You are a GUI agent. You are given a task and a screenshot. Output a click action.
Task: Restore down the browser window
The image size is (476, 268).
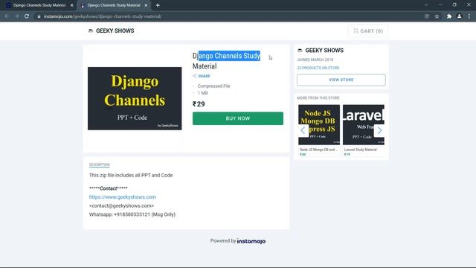(x=454, y=5)
